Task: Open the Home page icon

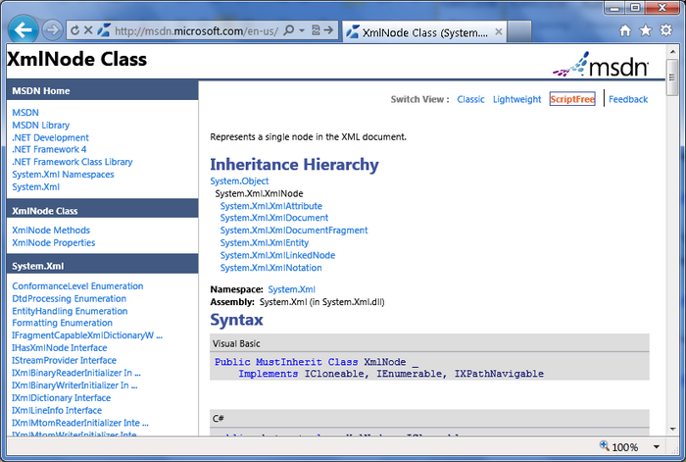Action: tap(625, 30)
